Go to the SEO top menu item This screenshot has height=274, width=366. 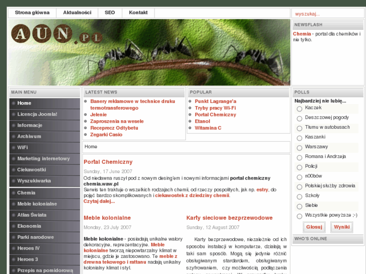(x=110, y=13)
